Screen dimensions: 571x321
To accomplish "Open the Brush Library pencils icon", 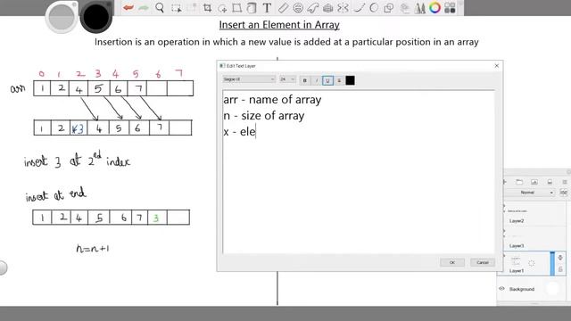I will 420,8.
